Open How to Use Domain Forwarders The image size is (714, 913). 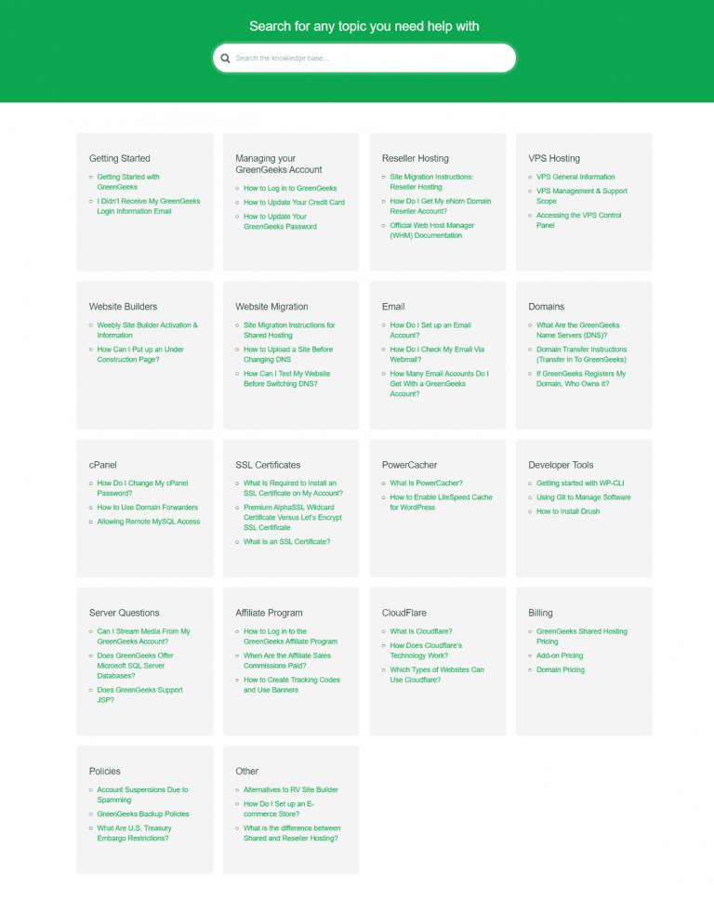(x=147, y=507)
